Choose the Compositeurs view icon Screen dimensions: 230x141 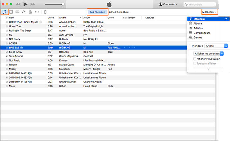(190, 33)
